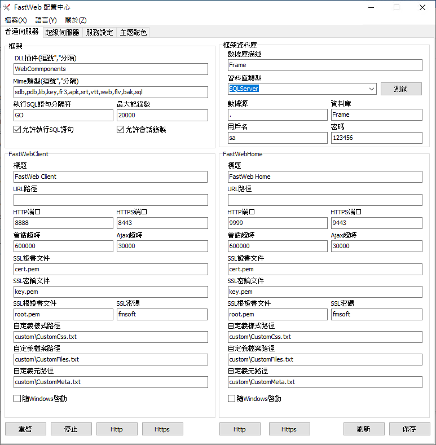Click the 測試 database test button
This screenshot has height=445, width=436.
click(401, 89)
